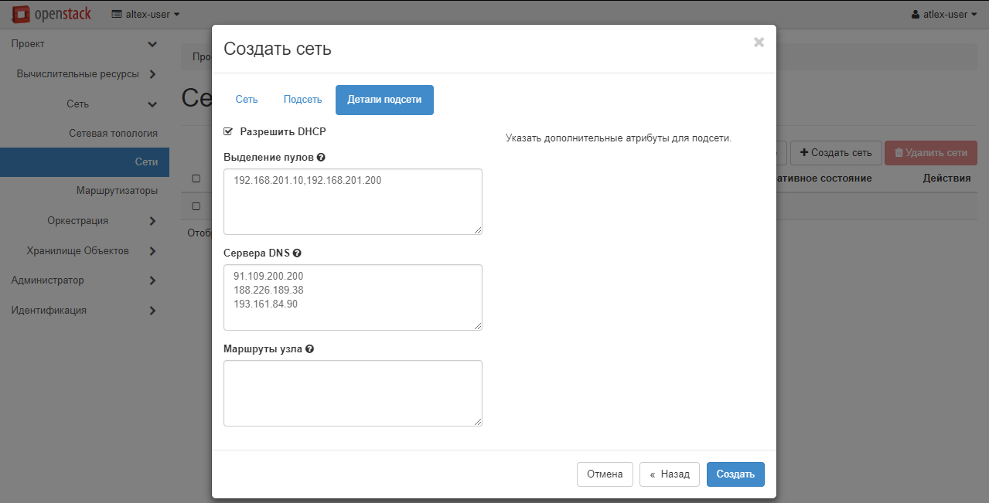Expand Вычислительные ресурсы sidebar section

coord(85,74)
